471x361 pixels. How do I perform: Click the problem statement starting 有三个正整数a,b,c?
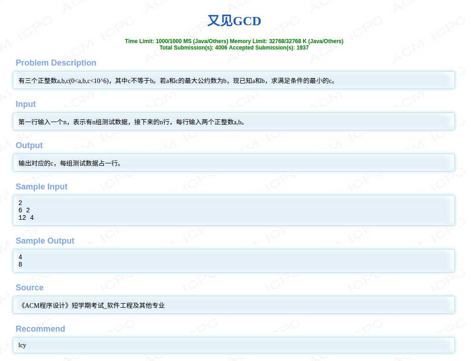pos(177,81)
